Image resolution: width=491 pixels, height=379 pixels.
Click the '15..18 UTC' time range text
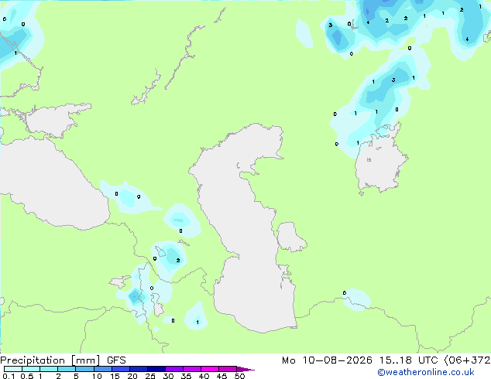click(408, 360)
